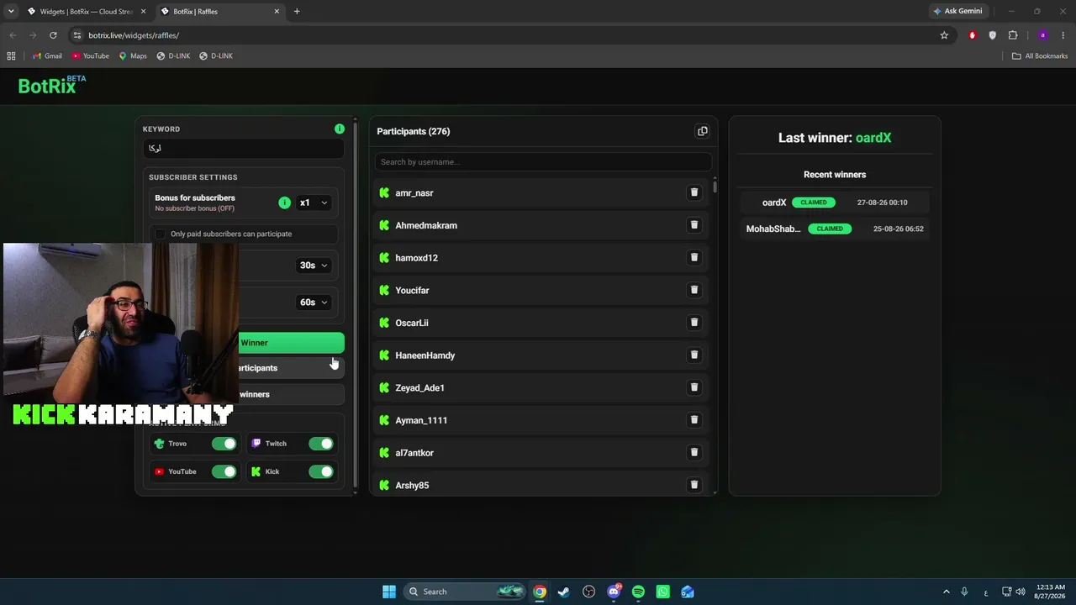The image size is (1076, 605).
Task: Open the keyword info icon
Action: point(340,129)
